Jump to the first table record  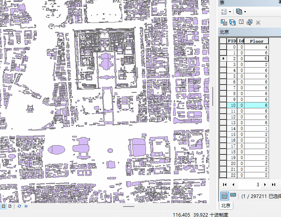(225, 184)
